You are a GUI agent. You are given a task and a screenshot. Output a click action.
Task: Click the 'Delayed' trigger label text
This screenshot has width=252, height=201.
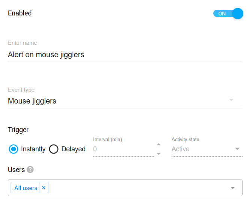click(x=73, y=149)
